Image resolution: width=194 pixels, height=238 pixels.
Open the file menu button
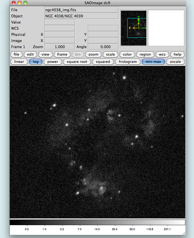pyautogui.click(x=16, y=54)
